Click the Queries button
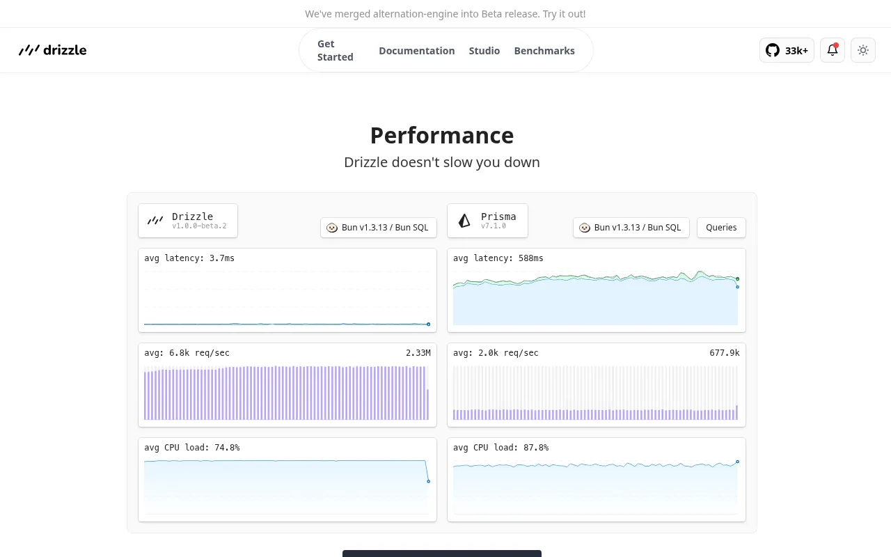 pyautogui.click(x=721, y=228)
